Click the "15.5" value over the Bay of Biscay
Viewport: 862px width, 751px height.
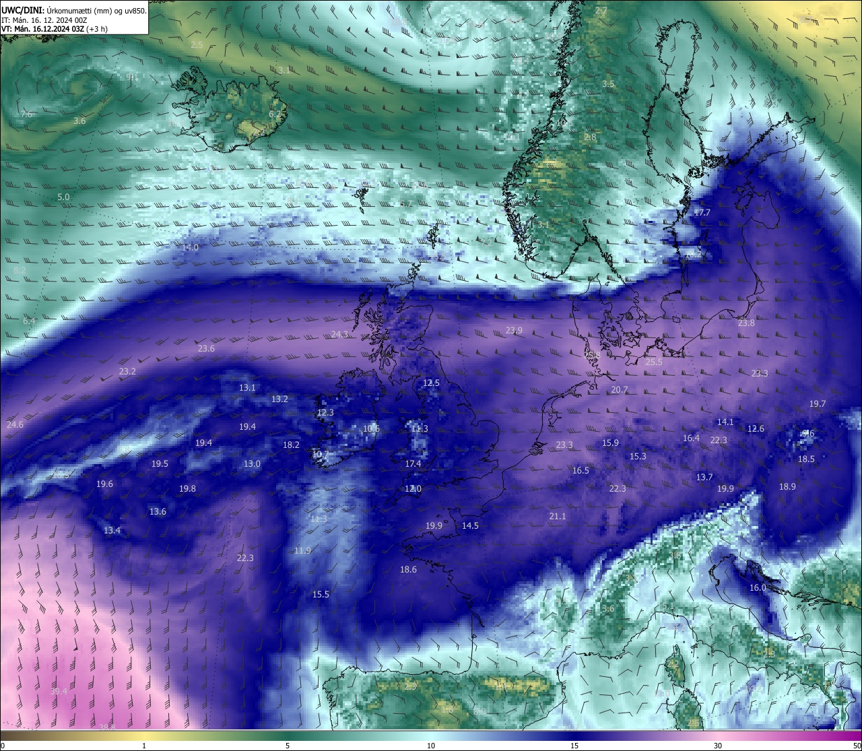pos(321,594)
